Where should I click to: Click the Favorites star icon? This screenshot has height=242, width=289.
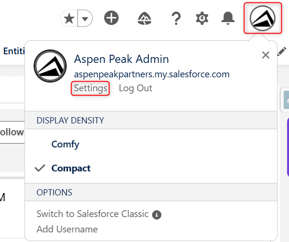pos(69,18)
